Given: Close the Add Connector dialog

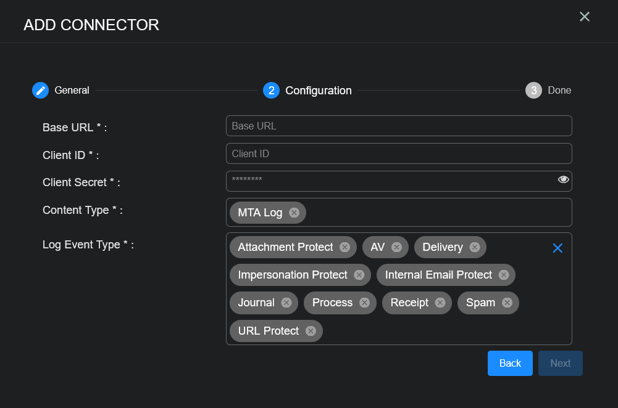Looking at the screenshot, I should click(x=585, y=17).
